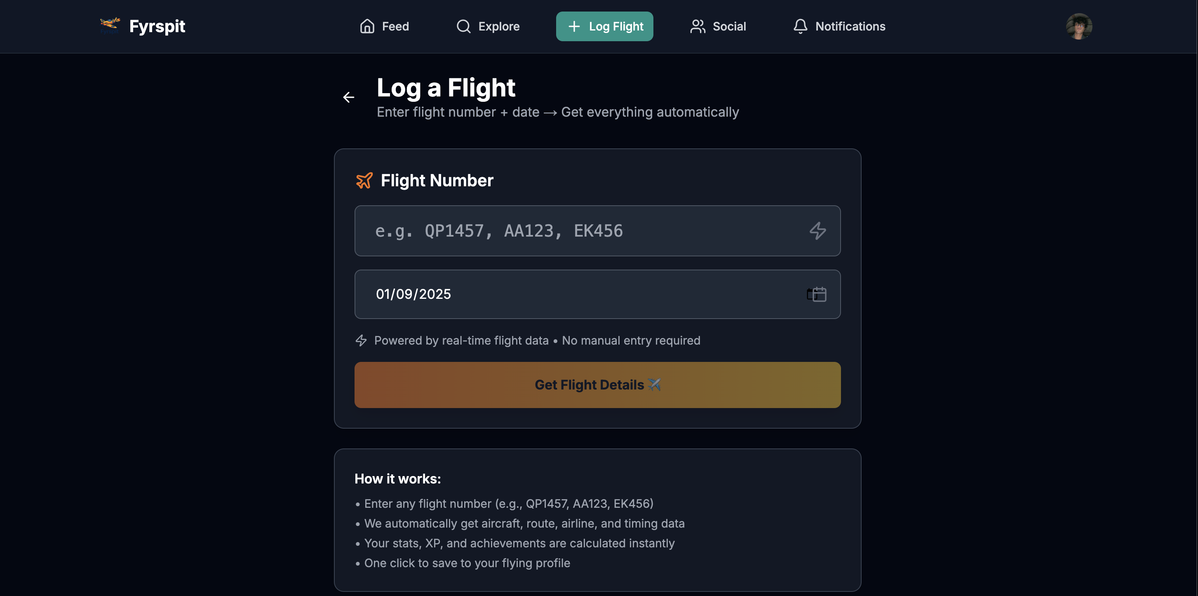This screenshot has height=596, width=1198.
Task: Open the calendar date picker icon
Action: 817,294
